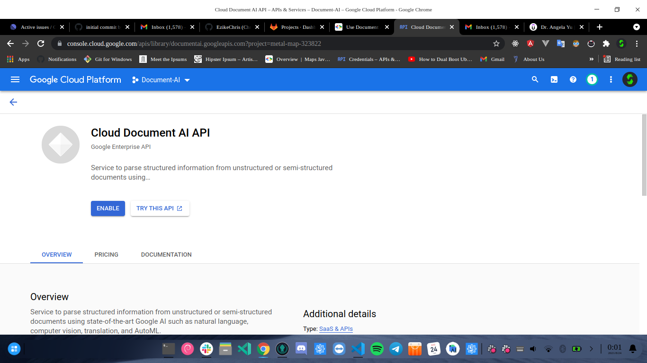Screen dimensions: 647x363
Task: Open the Extensions puzzle piece menu
Action: 606,43
